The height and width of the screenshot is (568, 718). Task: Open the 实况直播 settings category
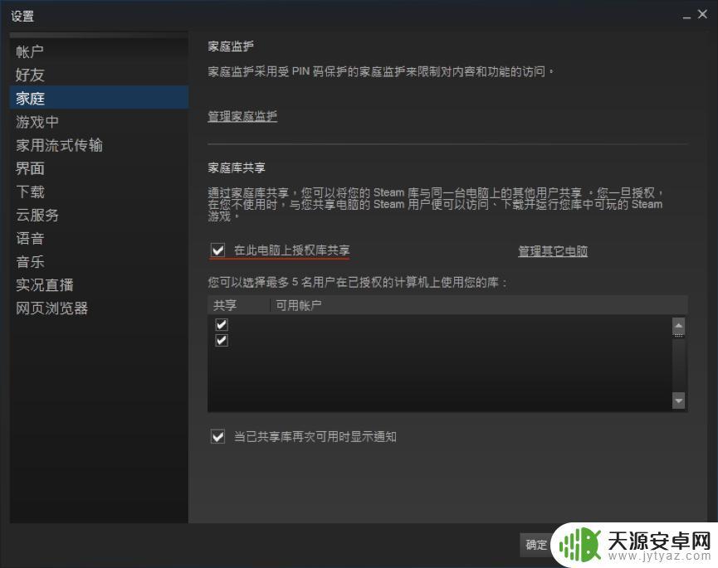point(99,285)
